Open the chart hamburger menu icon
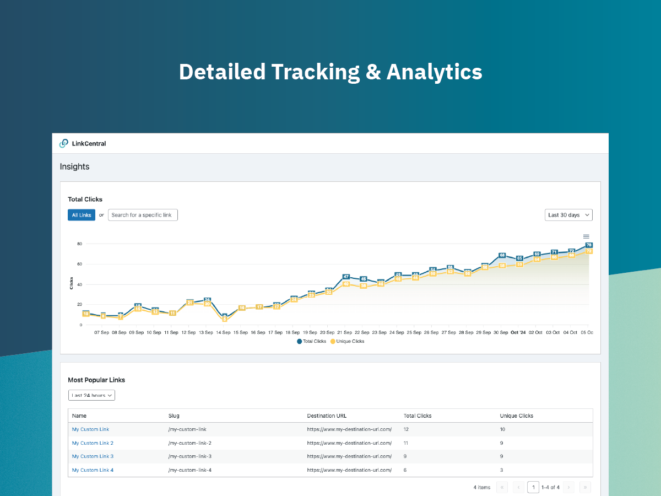Viewport: 661px width, 496px height. click(586, 236)
